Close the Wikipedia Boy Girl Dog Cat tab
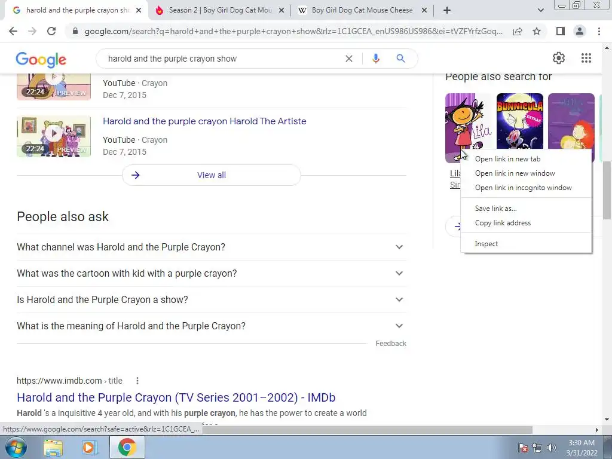The height and width of the screenshot is (459, 612). pos(424,11)
